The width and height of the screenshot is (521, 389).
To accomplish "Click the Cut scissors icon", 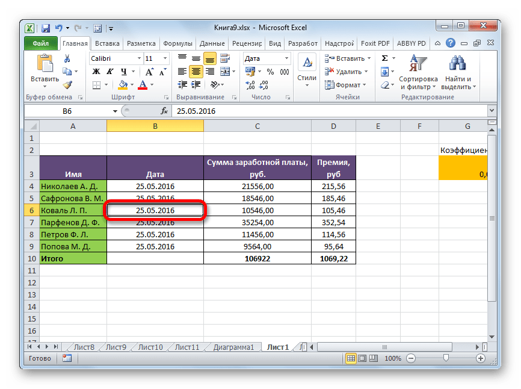I will pos(67,58).
